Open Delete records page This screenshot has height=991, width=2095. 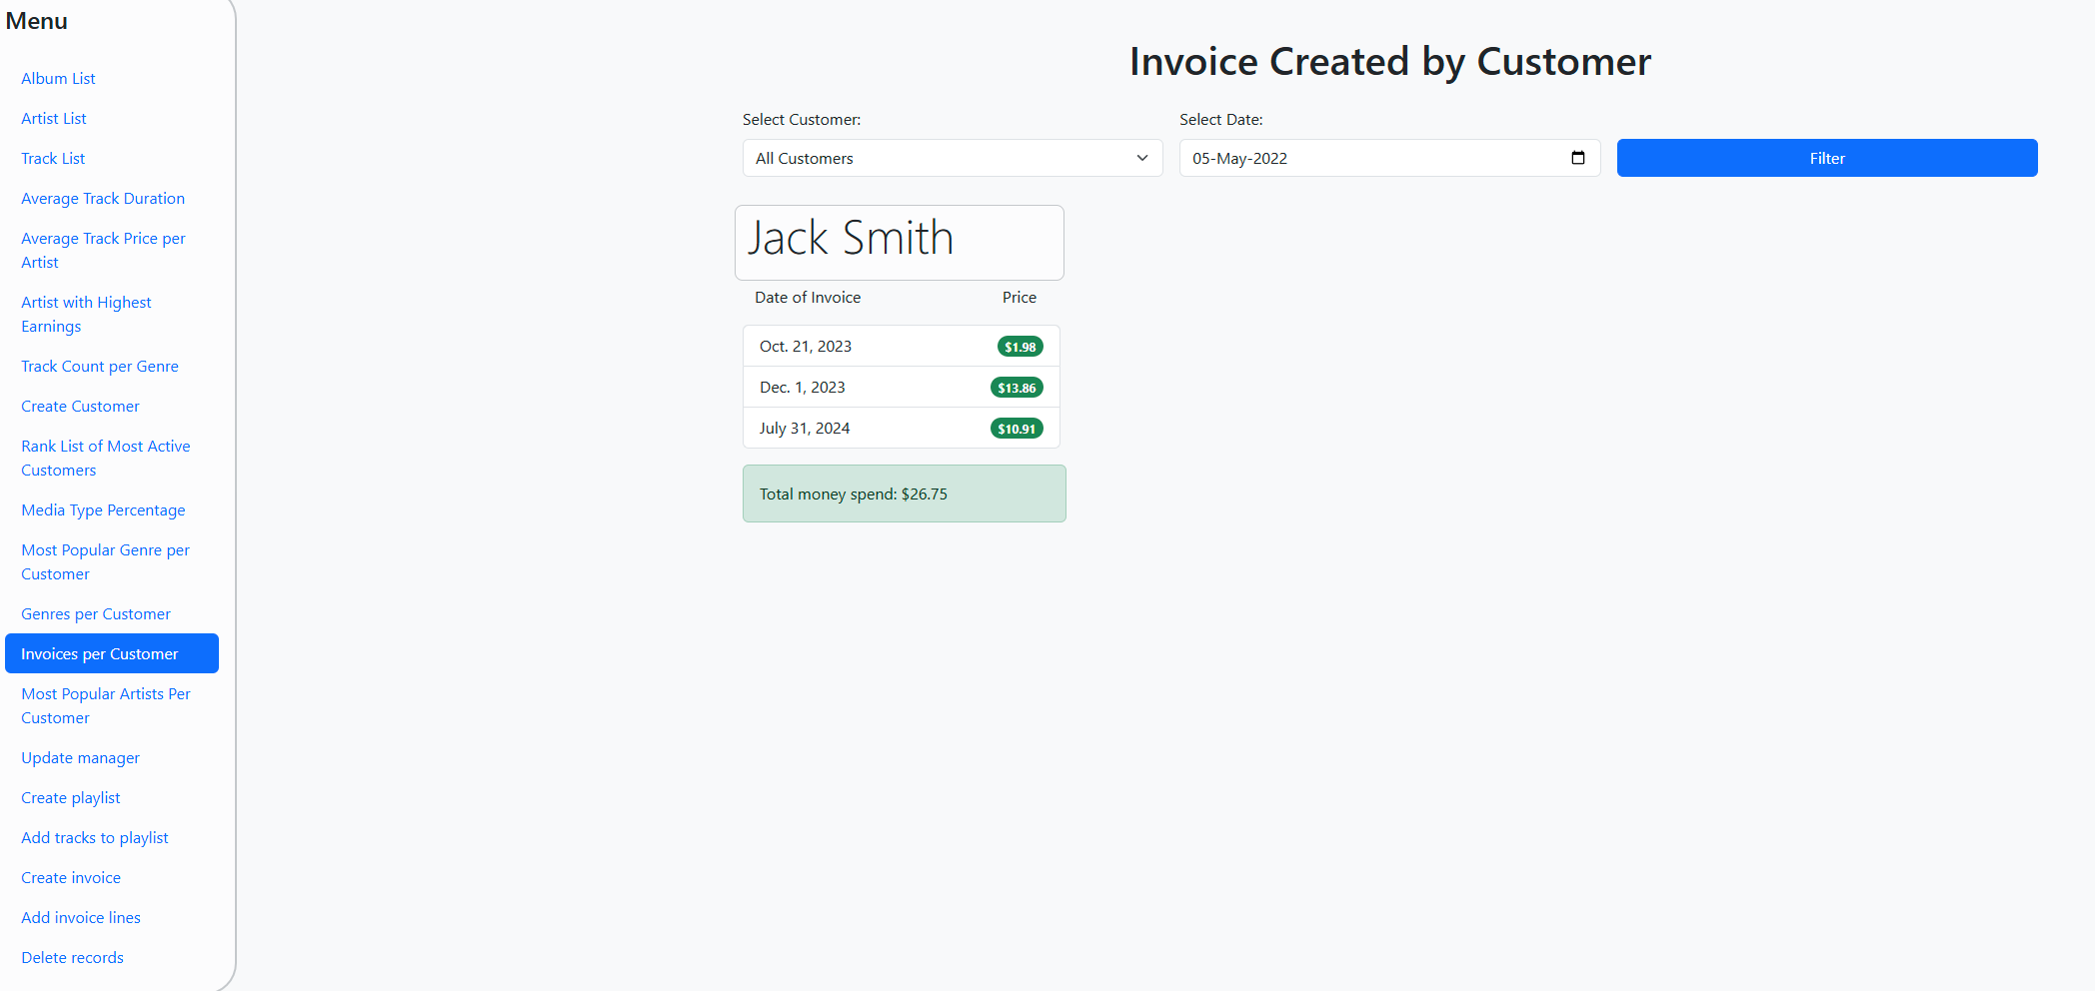pyautogui.click(x=72, y=957)
